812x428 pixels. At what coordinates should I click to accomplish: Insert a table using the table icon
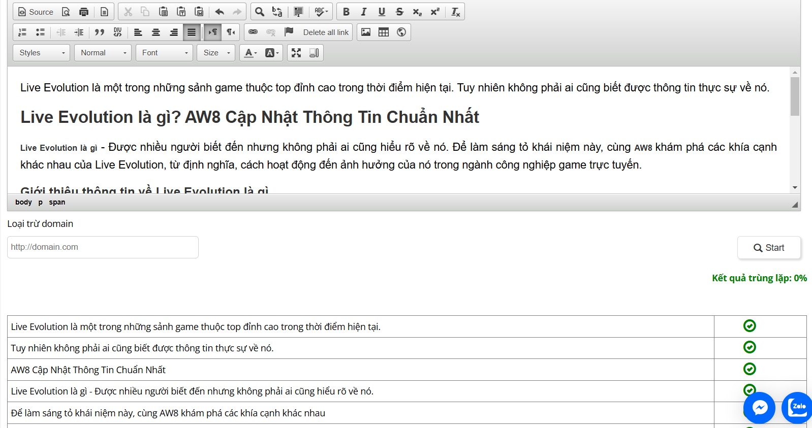click(384, 32)
